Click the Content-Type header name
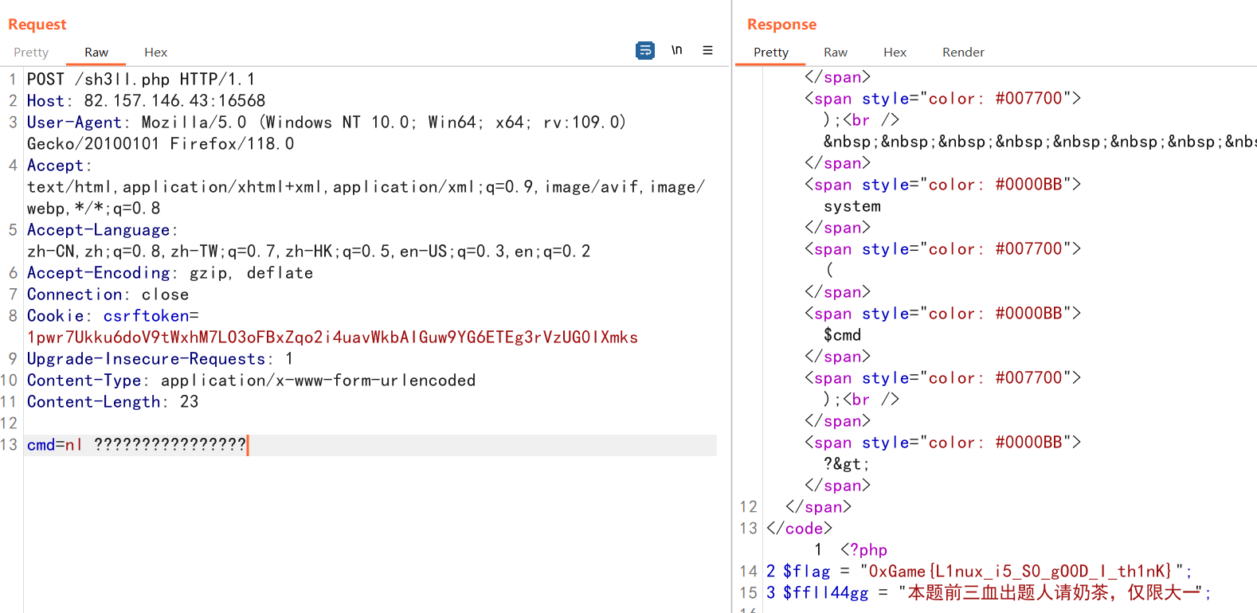Screen dimensions: 1257x613 pyautogui.click(x=84, y=381)
